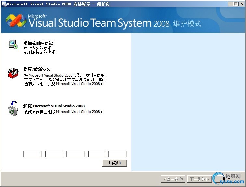Viewport: 246px width, 187px height.
Task: Select text 从此计算机上删除 Microsoft Visual Studio 2008
Action: pyautogui.click(x=63, y=112)
